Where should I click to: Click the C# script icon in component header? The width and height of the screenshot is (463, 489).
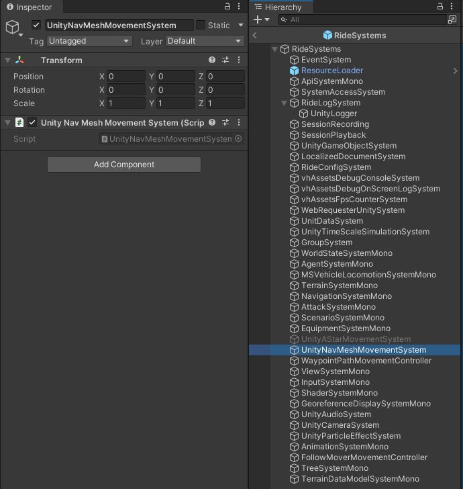19,122
